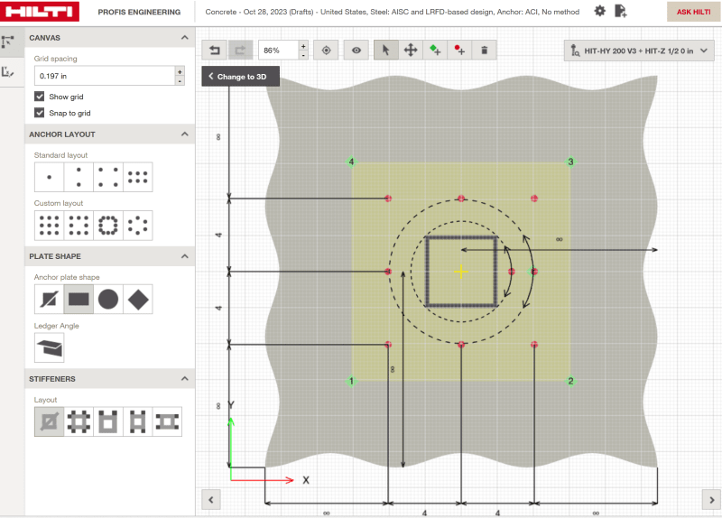Click Change to 3D button

[240, 77]
